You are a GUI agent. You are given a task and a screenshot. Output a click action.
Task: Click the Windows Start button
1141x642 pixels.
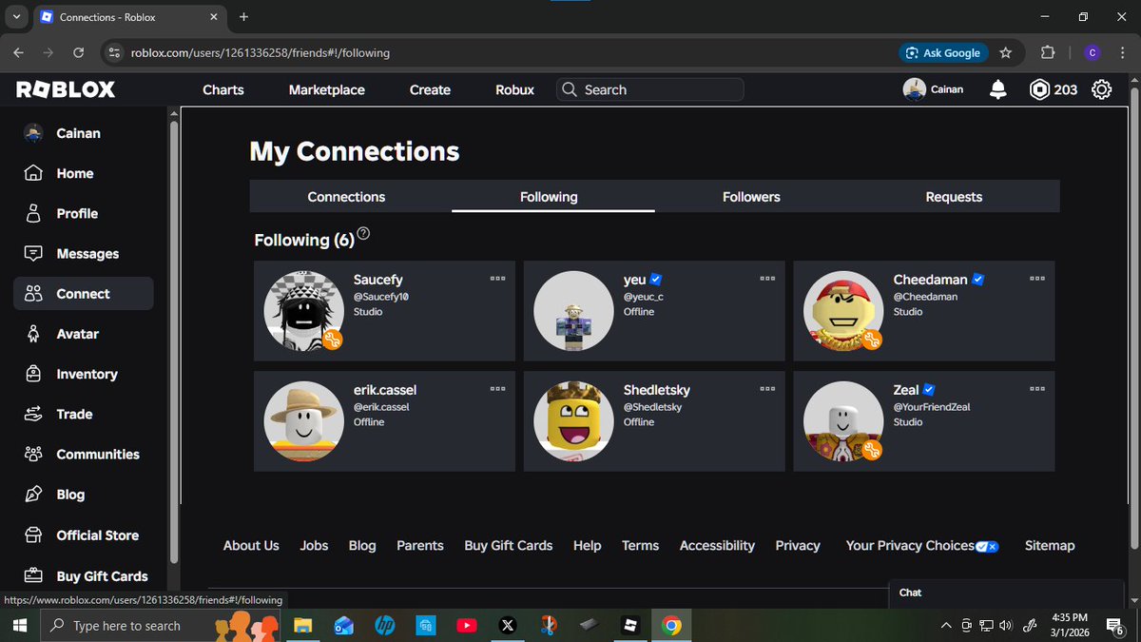point(19,626)
